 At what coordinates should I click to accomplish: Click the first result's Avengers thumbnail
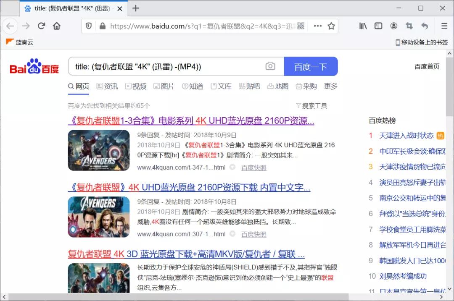click(x=99, y=150)
